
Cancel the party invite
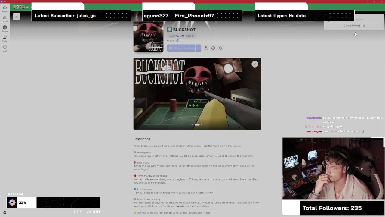coord(354,26)
